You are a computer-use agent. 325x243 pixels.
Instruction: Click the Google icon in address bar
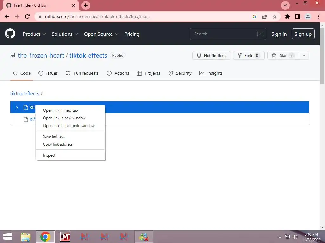[x=255, y=16]
